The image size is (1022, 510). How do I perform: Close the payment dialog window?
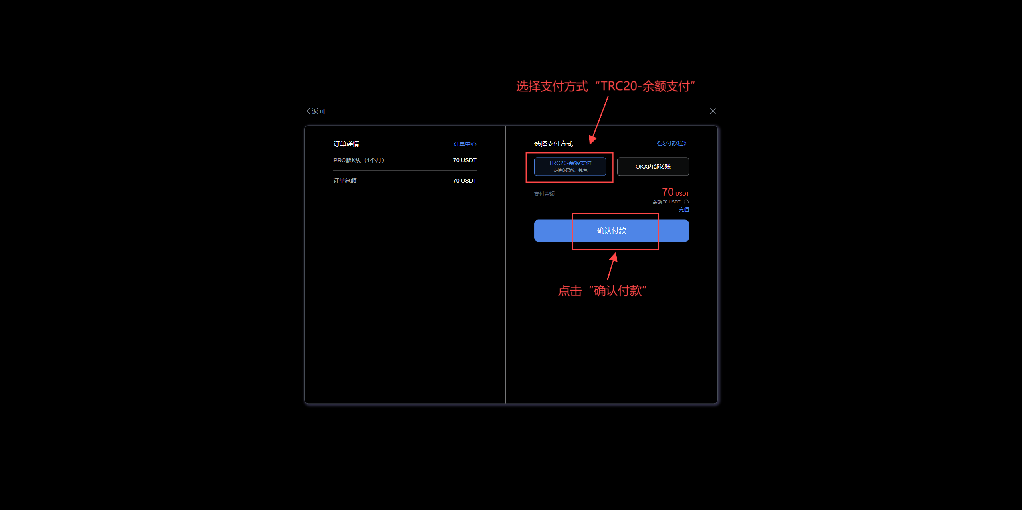click(712, 111)
